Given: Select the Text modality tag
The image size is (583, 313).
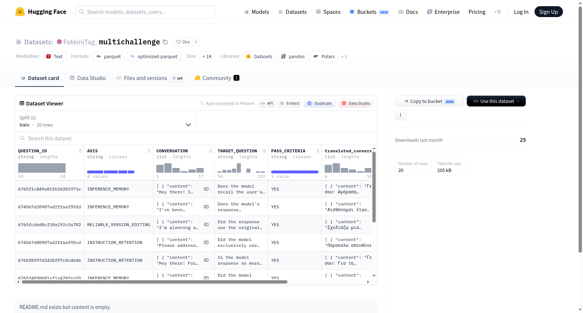Looking at the screenshot, I should click(x=54, y=56).
